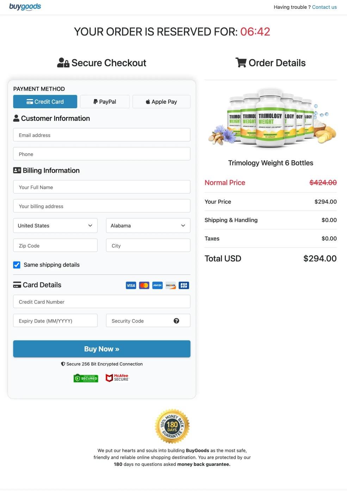Open the Alabama state dropdown
The image size is (347, 494).
[x=148, y=225]
